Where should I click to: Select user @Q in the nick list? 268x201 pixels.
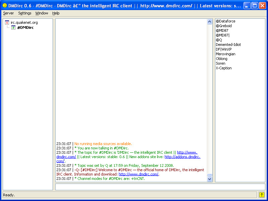point(219,40)
